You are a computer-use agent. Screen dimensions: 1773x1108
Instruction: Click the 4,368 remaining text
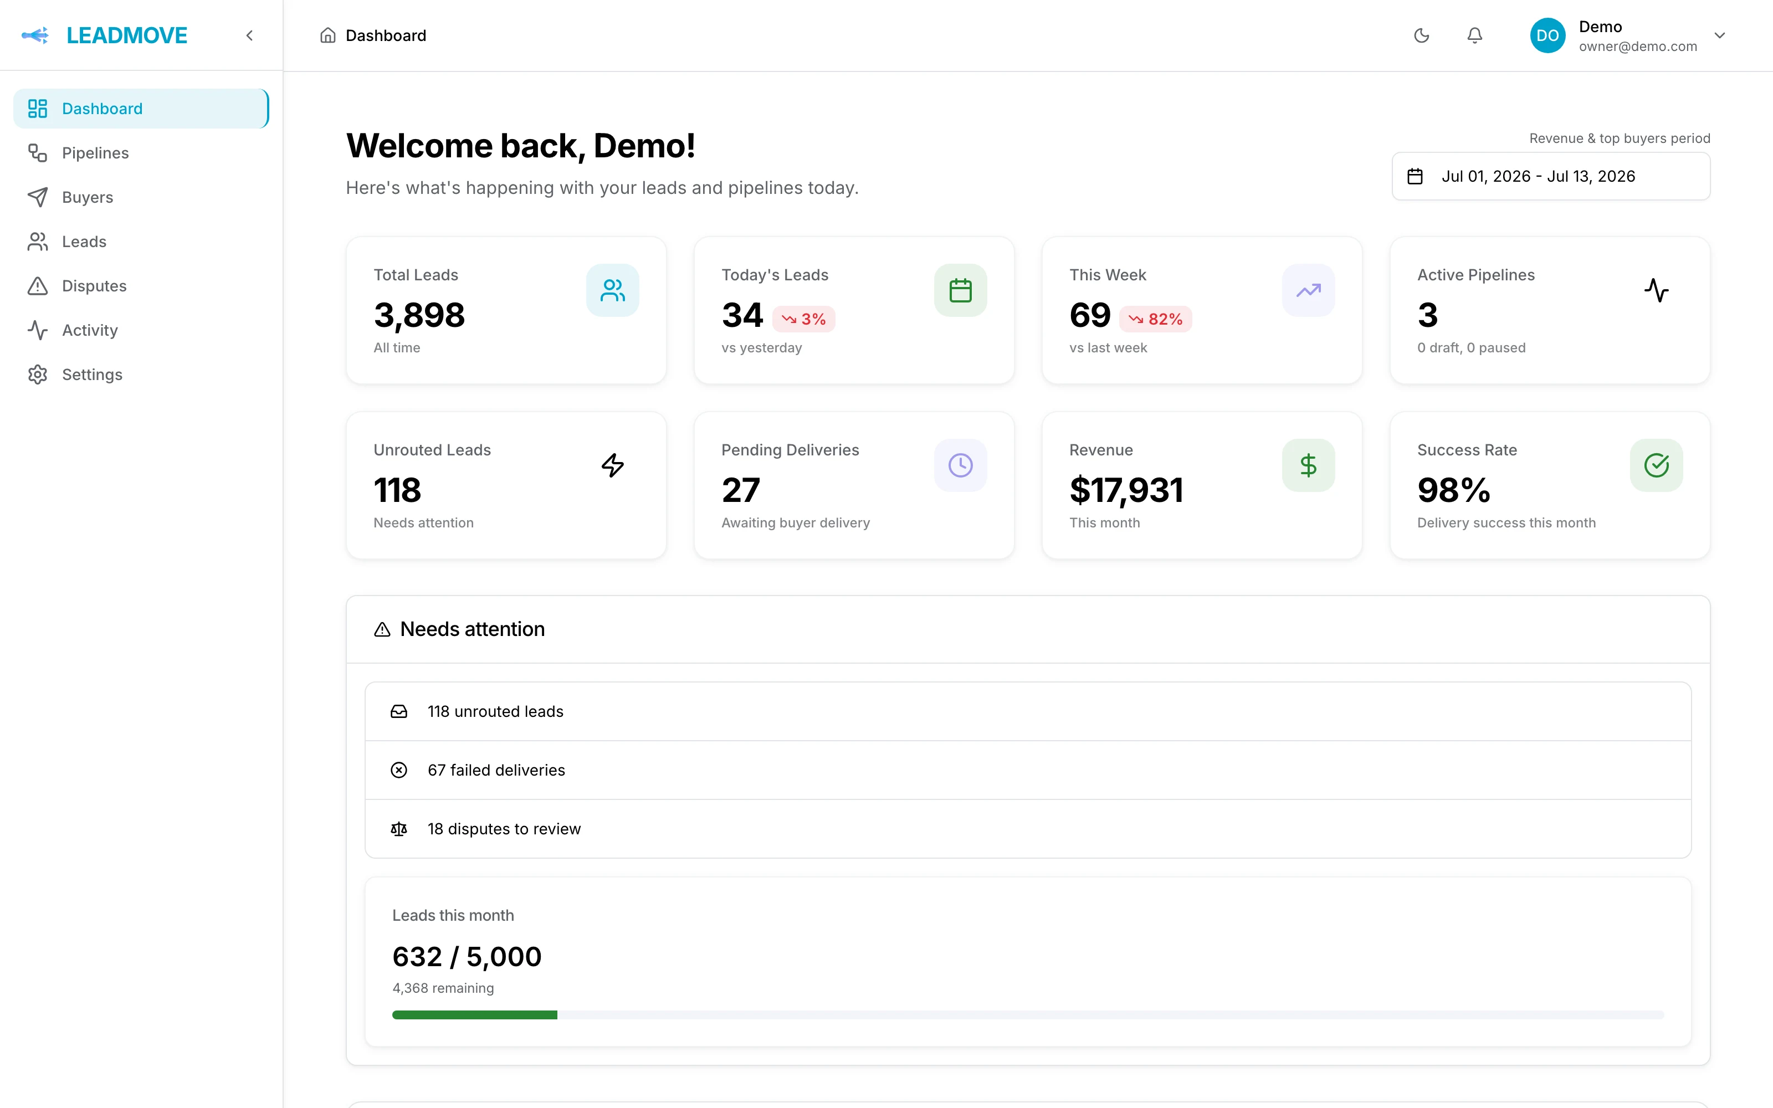click(x=443, y=988)
